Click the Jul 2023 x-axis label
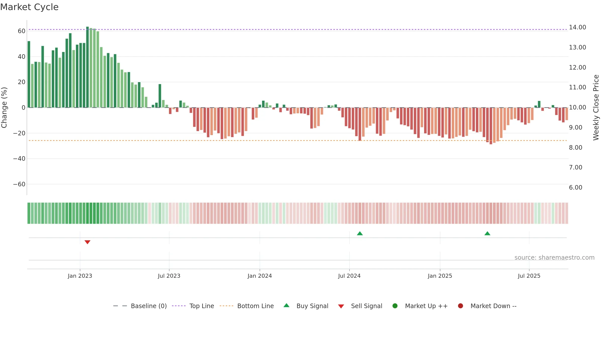 [x=169, y=276]
